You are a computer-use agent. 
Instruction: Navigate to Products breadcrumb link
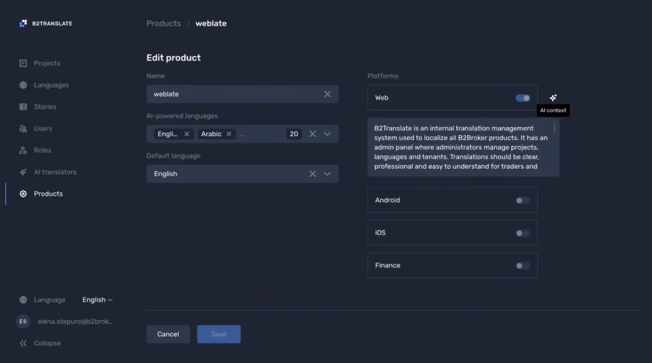pyautogui.click(x=164, y=23)
